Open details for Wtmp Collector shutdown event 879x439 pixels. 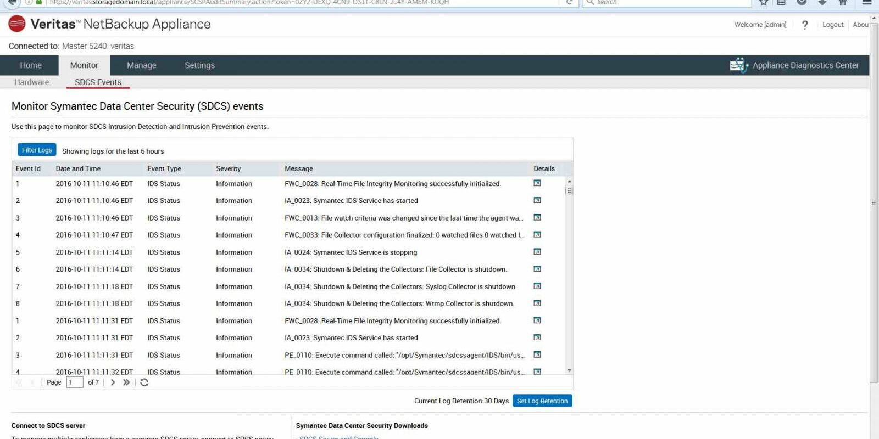537,303
